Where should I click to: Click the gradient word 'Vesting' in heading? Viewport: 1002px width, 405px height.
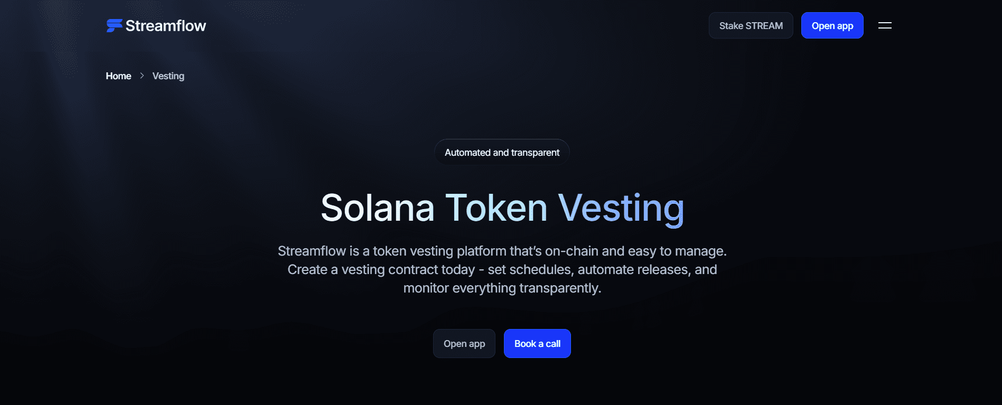621,208
